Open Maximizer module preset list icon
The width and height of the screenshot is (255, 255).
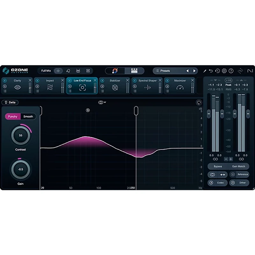coord(167,91)
